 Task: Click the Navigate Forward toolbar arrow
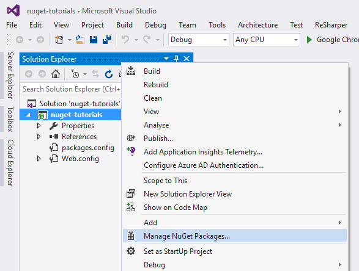click(x=40, y=40)
